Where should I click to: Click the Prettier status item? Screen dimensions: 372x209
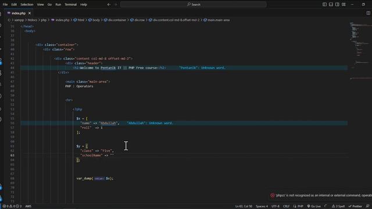[355, 206]
